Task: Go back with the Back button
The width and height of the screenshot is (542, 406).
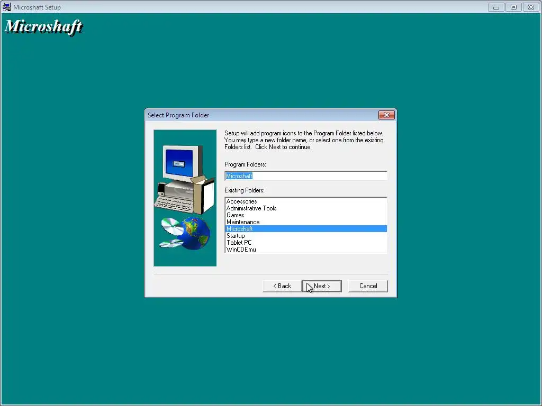Action: [x=282, y=286]
